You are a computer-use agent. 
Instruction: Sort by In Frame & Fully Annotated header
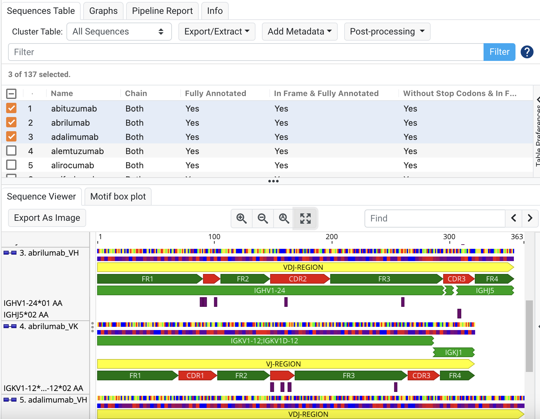(x=326, y=93)
